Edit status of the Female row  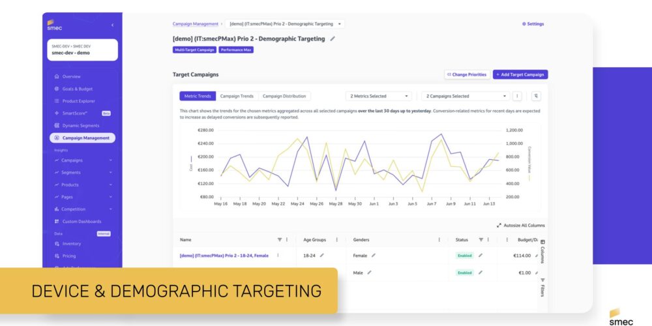[481, 256]
